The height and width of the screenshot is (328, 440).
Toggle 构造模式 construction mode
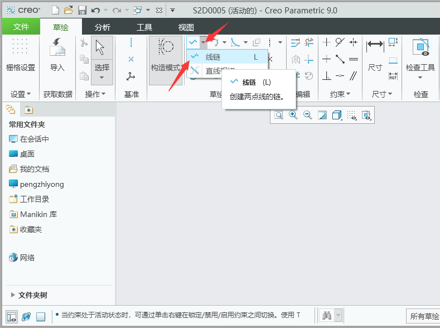(166, 60)
